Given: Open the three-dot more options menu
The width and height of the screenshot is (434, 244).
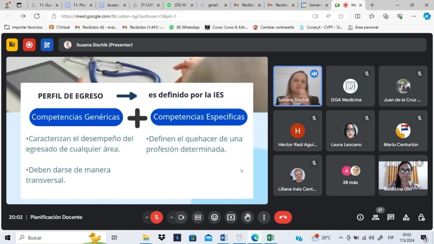Looking at the screenshot, I should (x=264, y=217).
